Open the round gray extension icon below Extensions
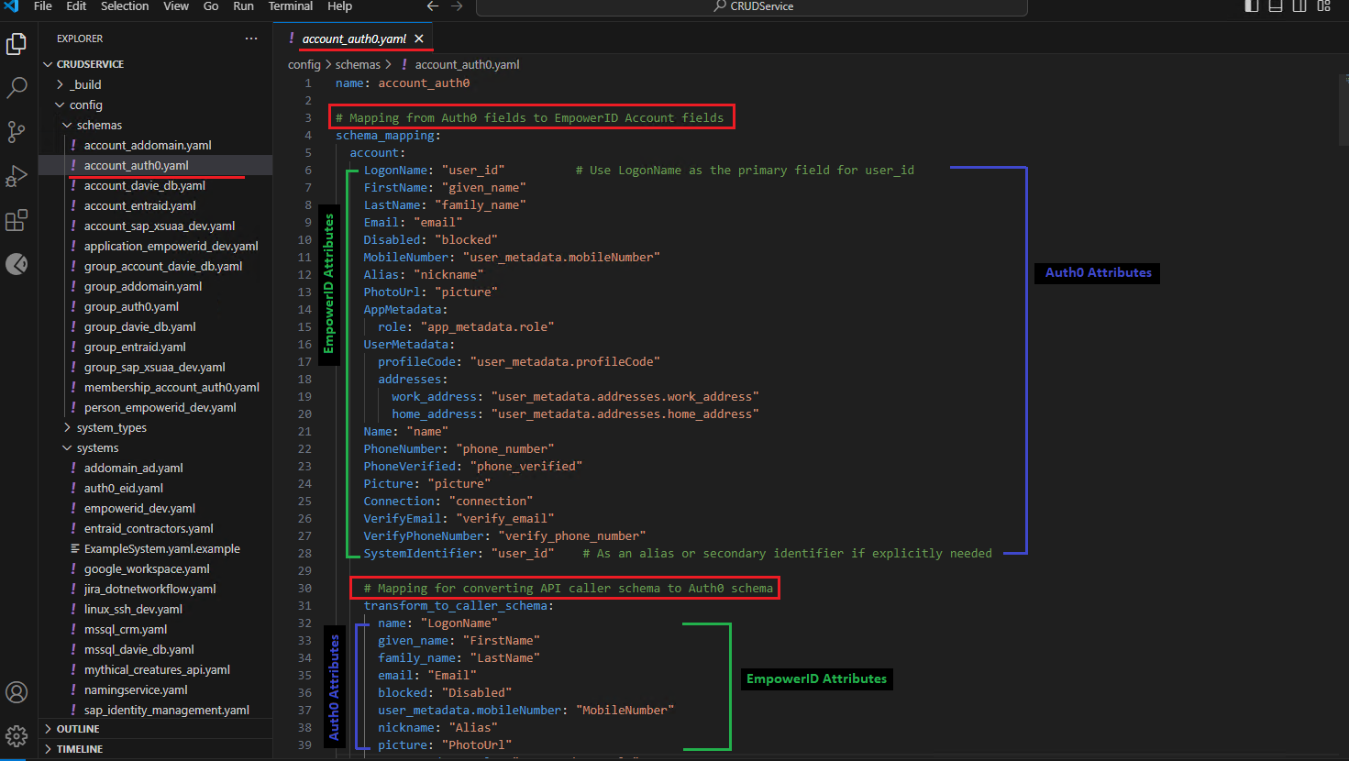 coord(17,264)
